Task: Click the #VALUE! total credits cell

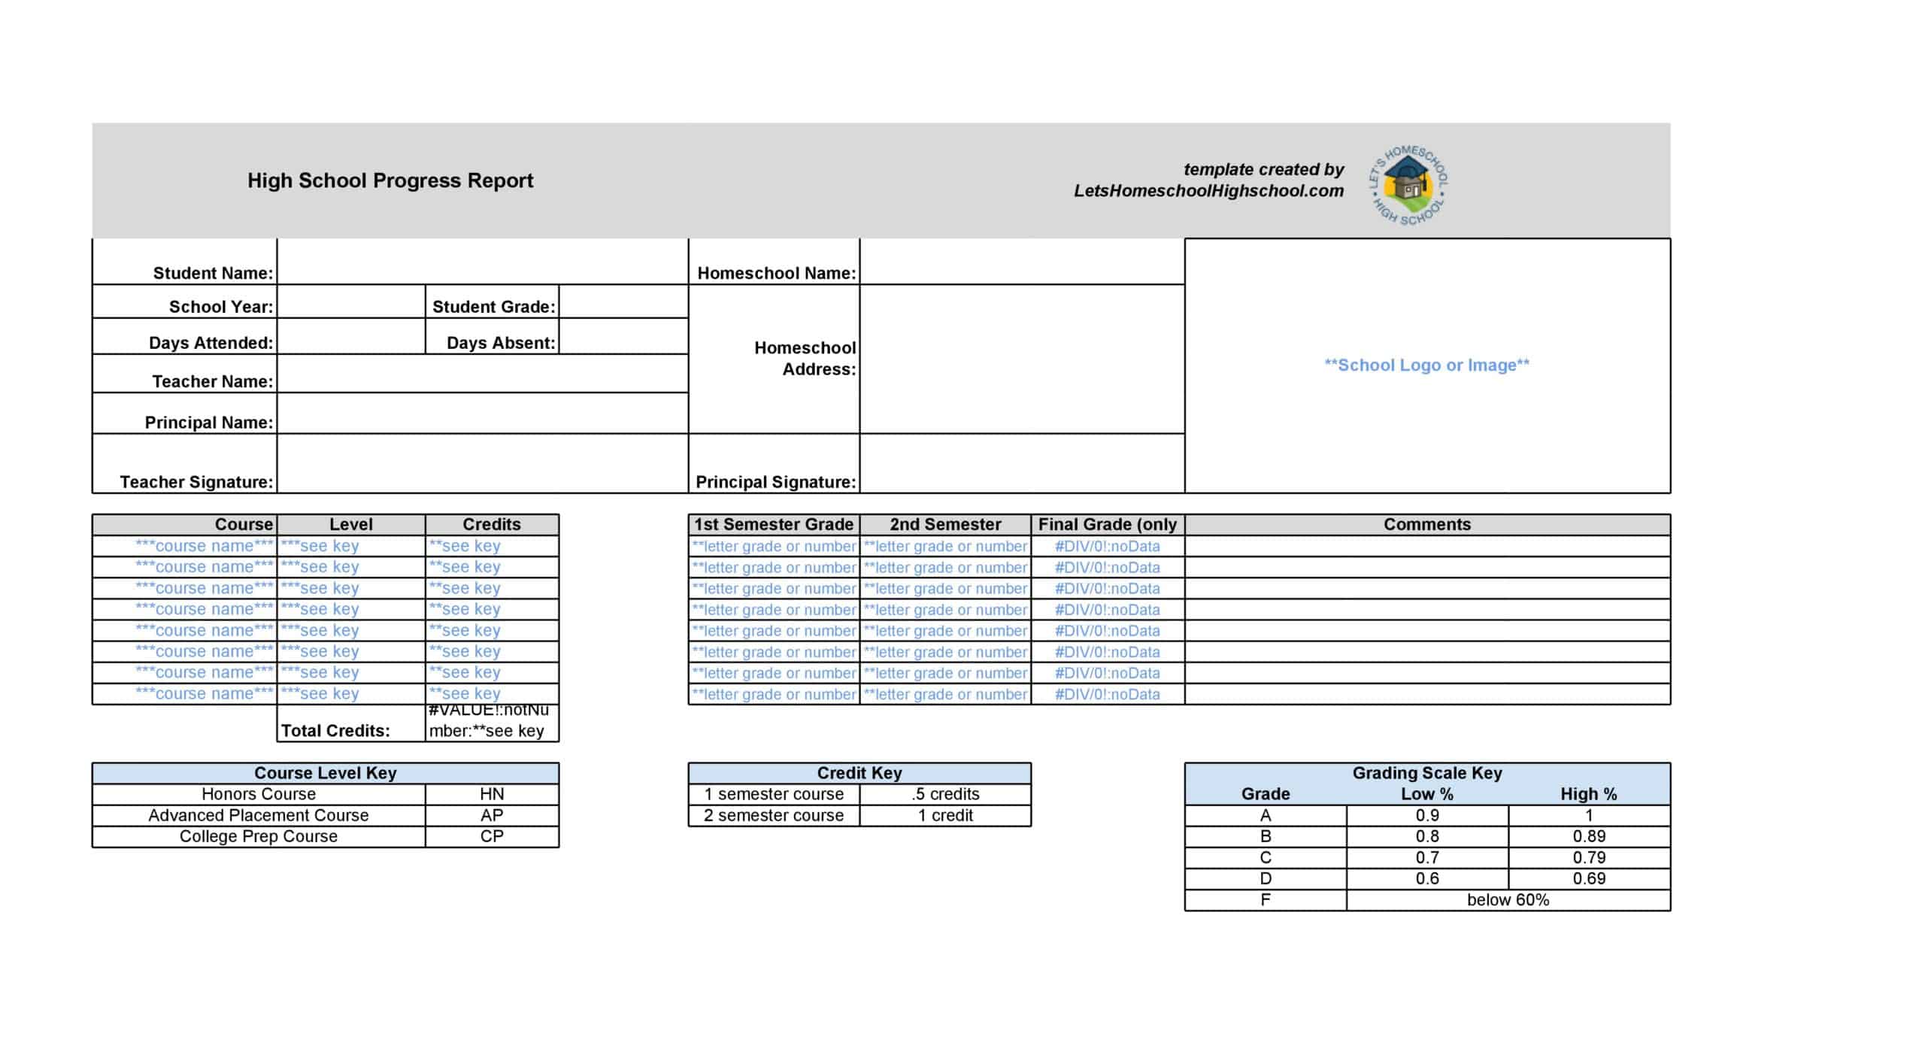Action: tap(492, 723)
